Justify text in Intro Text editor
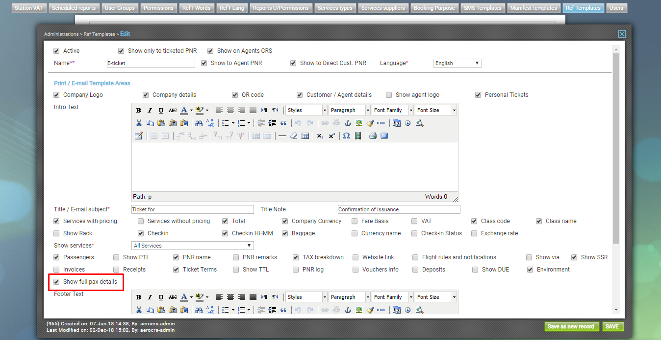 (253, 110)
